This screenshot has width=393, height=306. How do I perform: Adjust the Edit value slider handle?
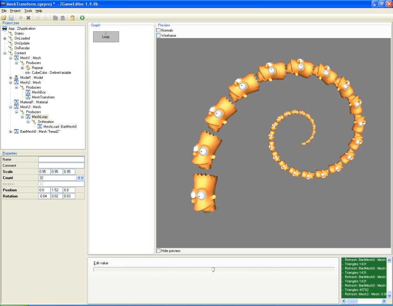pos(213,269)
